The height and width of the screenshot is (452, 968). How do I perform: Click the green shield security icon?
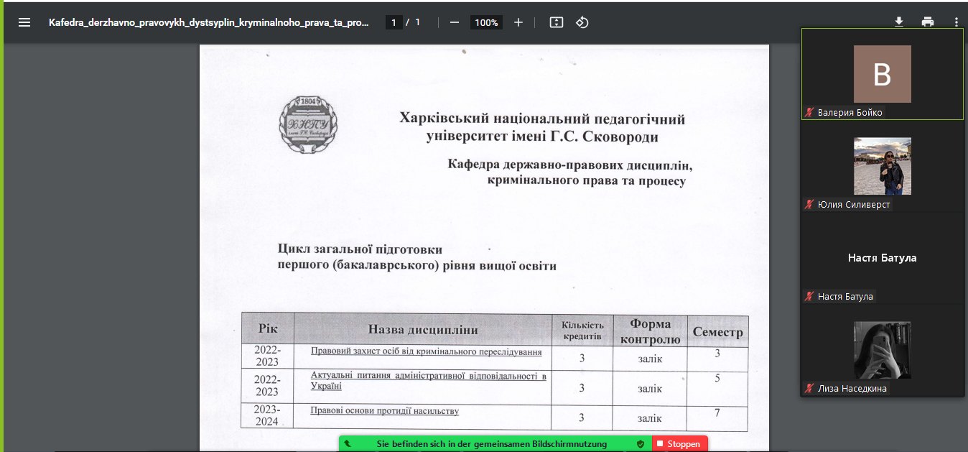pyautogui.click(x=640, y=444)
